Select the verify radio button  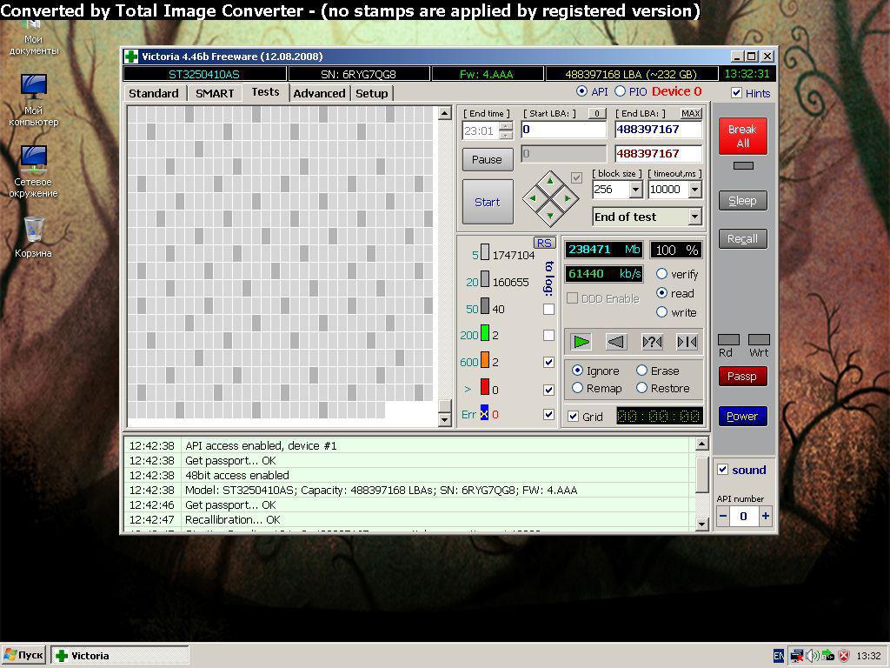(x=662, y=274)
